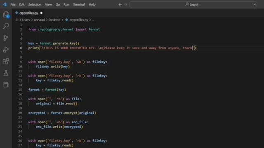
Task: Click the Users breadcrumb segment
Action: coord(26,20)
